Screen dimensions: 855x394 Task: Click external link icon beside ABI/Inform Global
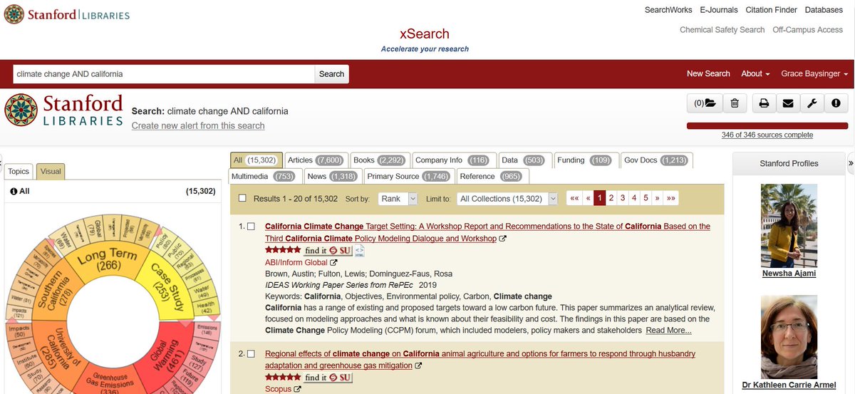pyautogui.click(x=333, y=263)
